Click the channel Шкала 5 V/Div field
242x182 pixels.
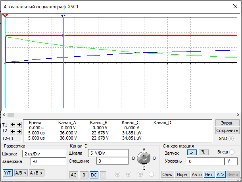[x=108, y=153]
